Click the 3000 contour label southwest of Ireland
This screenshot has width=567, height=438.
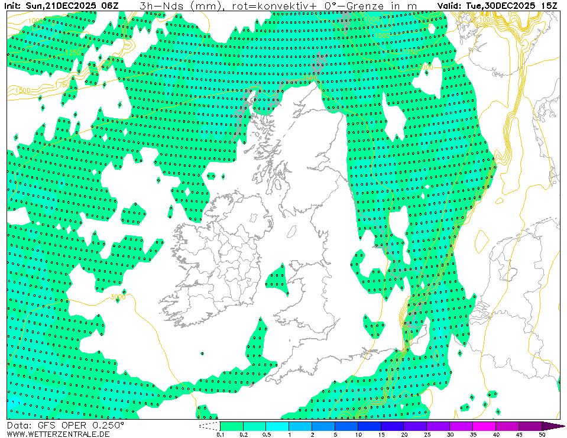coord(118,296)
